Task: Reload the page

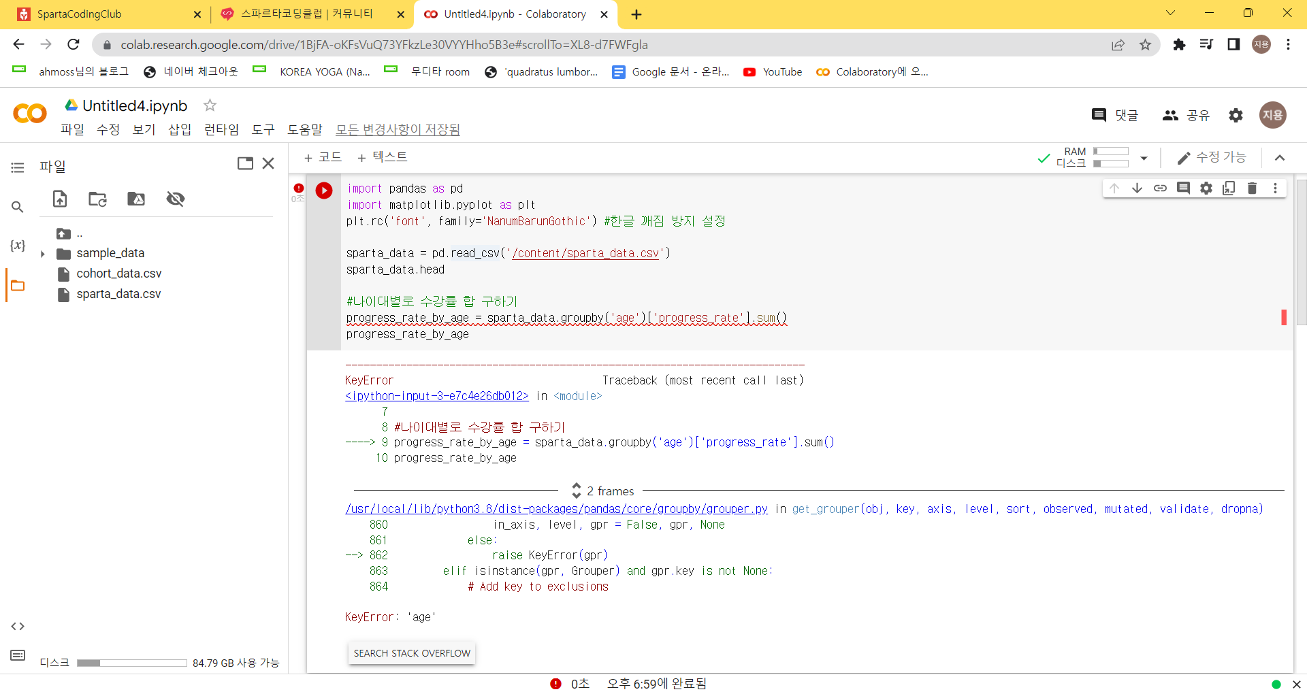Action: click(74, 44)
